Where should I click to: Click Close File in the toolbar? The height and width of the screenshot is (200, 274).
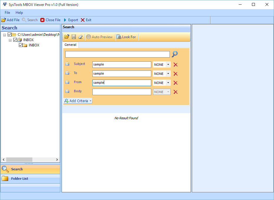(50, 20)
